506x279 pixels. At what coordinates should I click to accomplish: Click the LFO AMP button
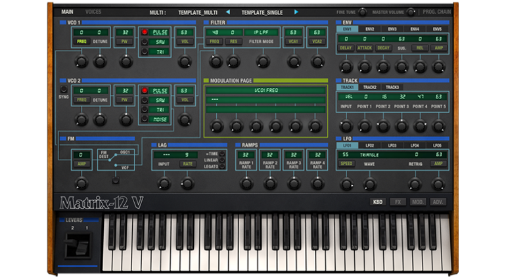pyautogui.click(x=438, y=164)
